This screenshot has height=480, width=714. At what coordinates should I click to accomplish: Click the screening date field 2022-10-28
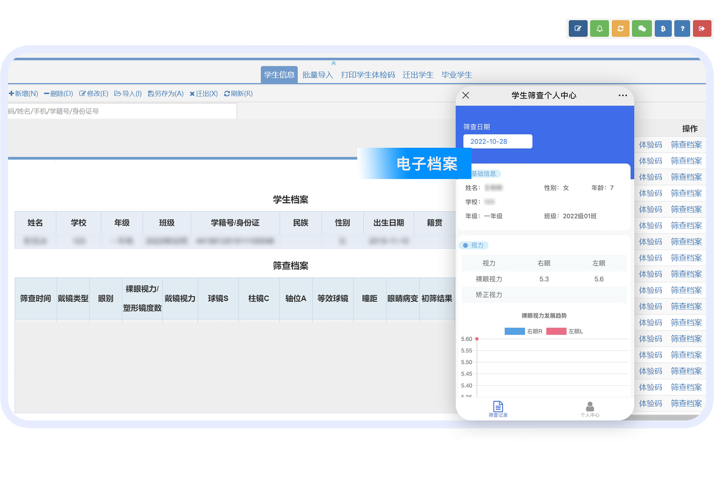[x=498, y=141]
